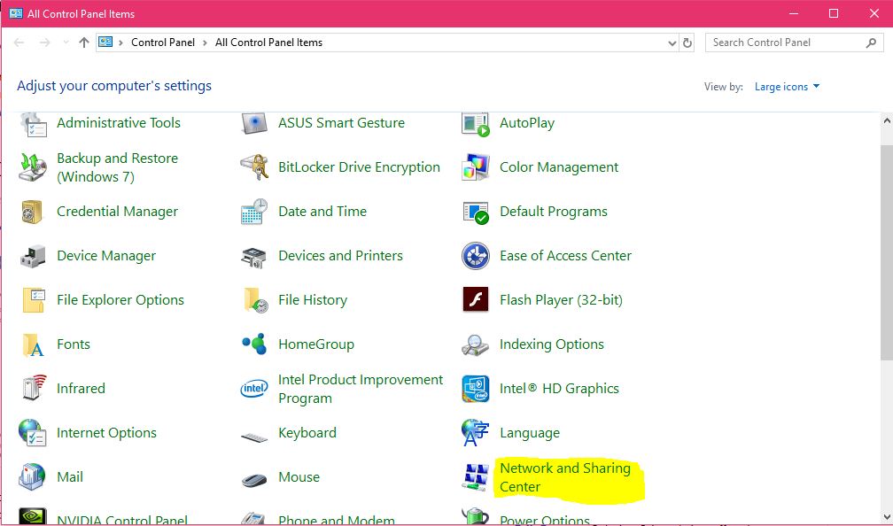The width and height of the screenshot is (893, 526).
Task: Click the Back navigation arrow
Action: point(19,43)
